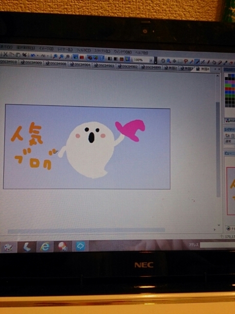Close the active document tab with X
The image size is (235, 314).
click(x=219, y=69)
